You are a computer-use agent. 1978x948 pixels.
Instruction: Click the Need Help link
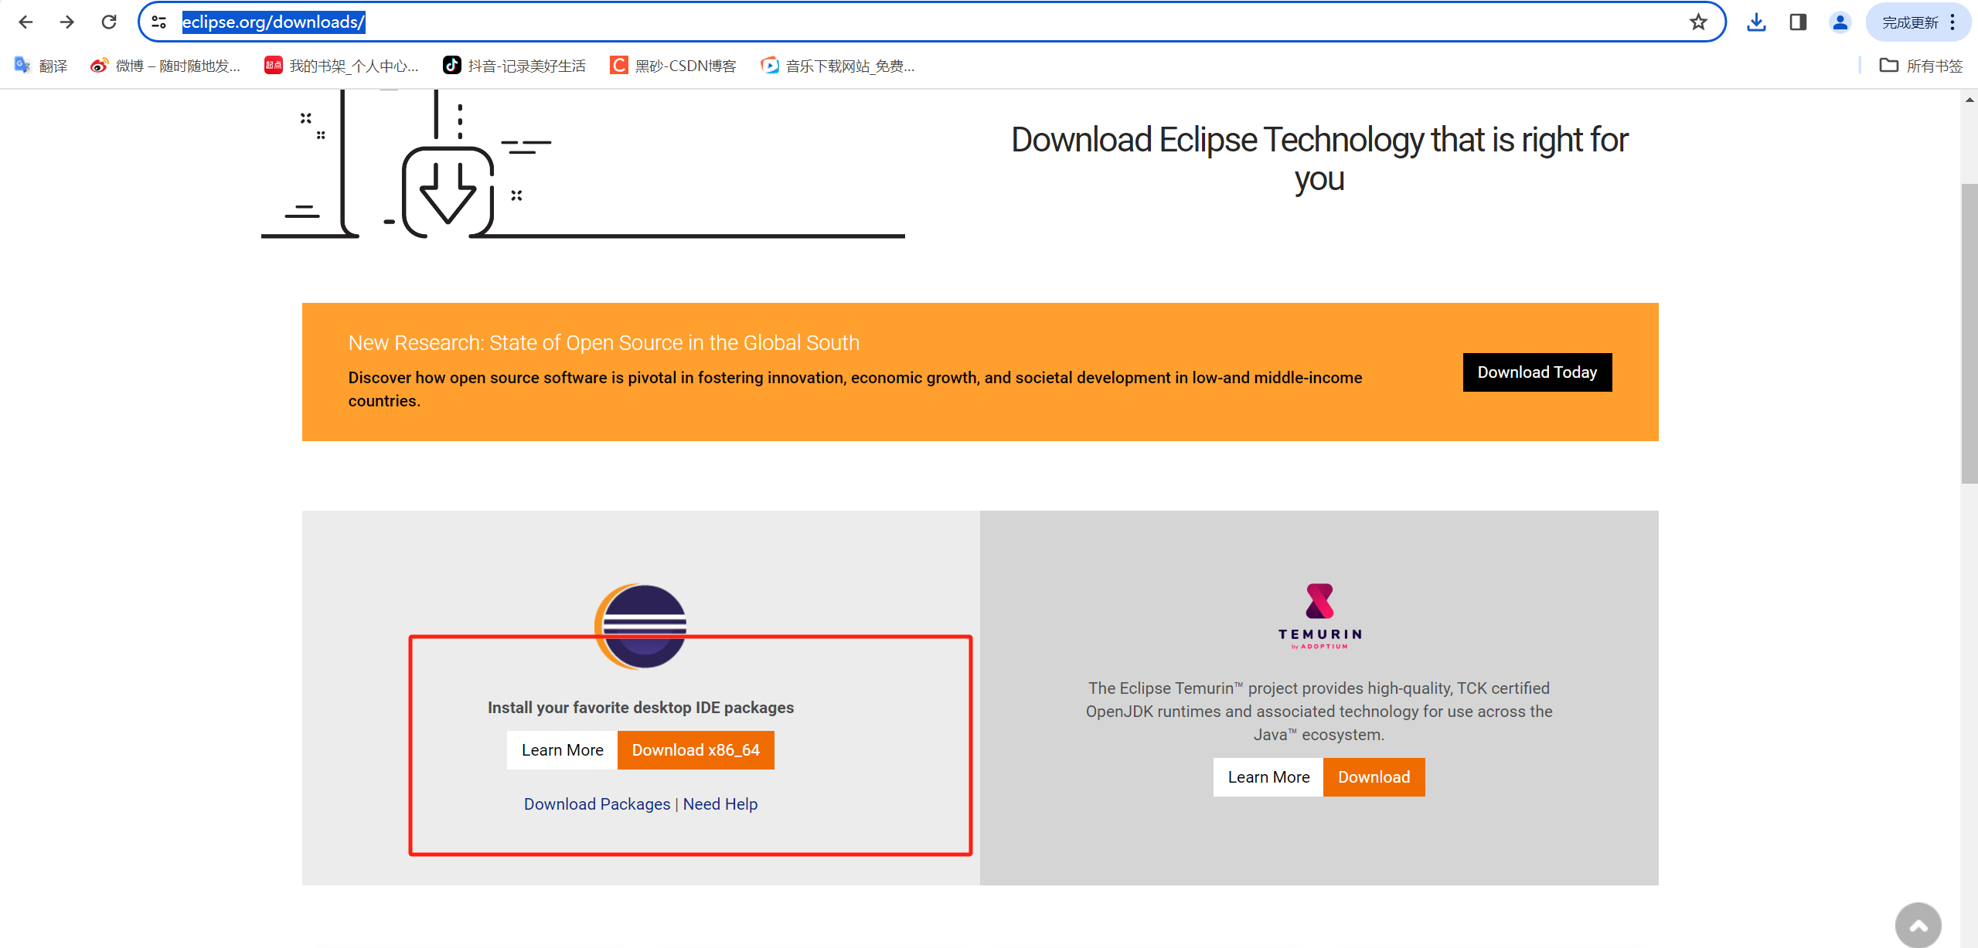click(720, 804)
